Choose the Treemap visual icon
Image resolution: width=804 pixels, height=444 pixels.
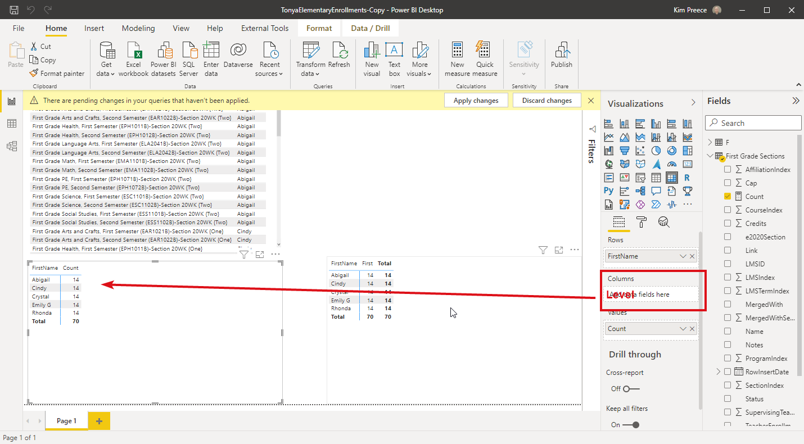point(687,151)
